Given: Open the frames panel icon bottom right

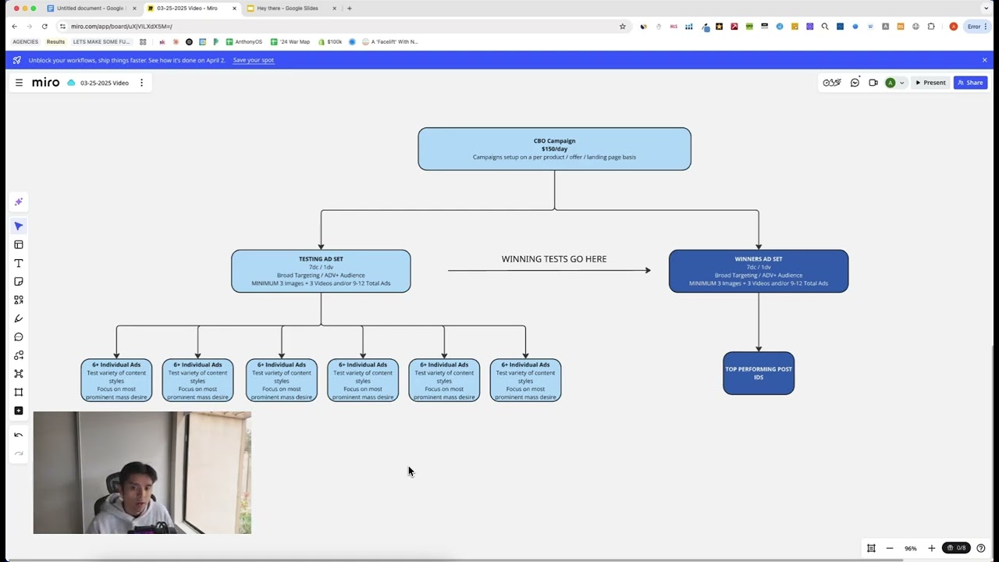Looking at the screenshot, I should tap(871, 548).
